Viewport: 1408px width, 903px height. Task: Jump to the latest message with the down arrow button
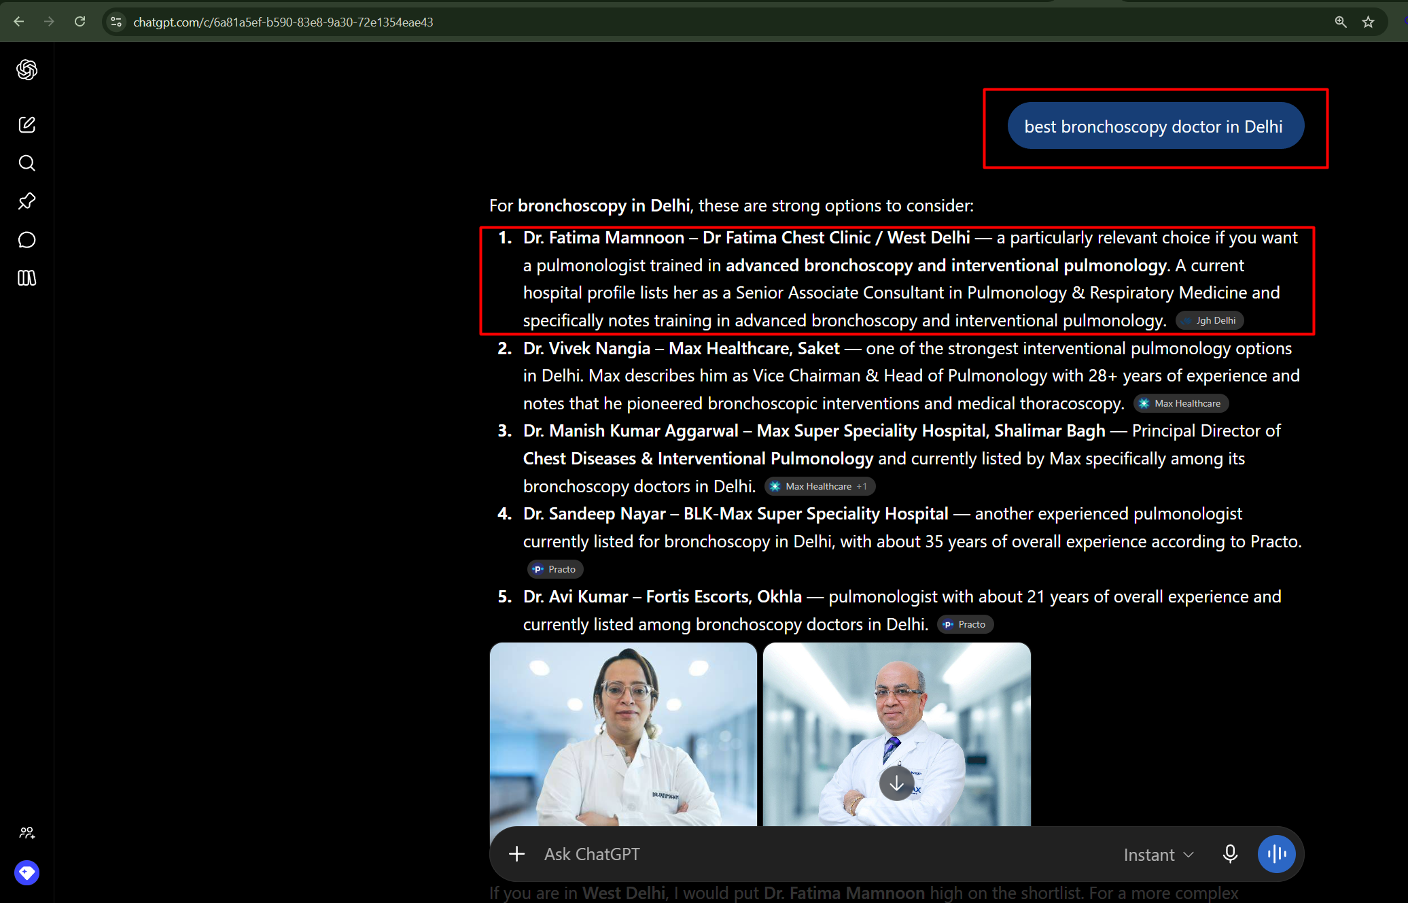(896, 783)
